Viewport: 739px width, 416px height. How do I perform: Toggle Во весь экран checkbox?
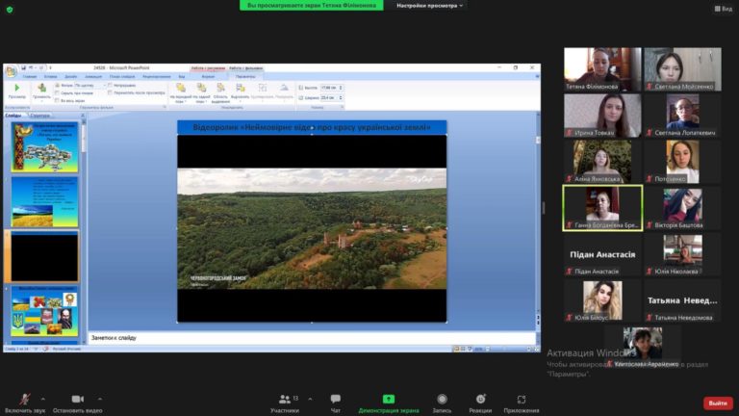tap(58, 100)
